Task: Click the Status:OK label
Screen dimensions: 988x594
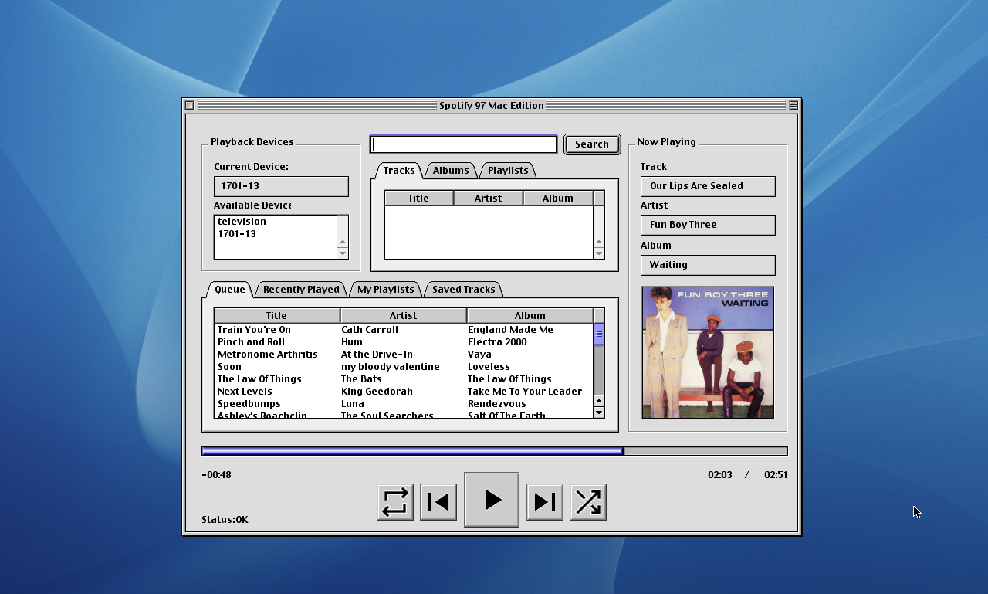Action: 225,520
